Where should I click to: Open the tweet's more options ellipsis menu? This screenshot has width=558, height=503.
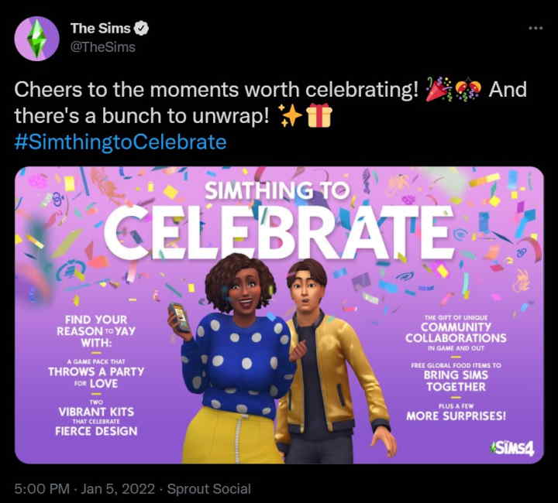tap(536, 27)
